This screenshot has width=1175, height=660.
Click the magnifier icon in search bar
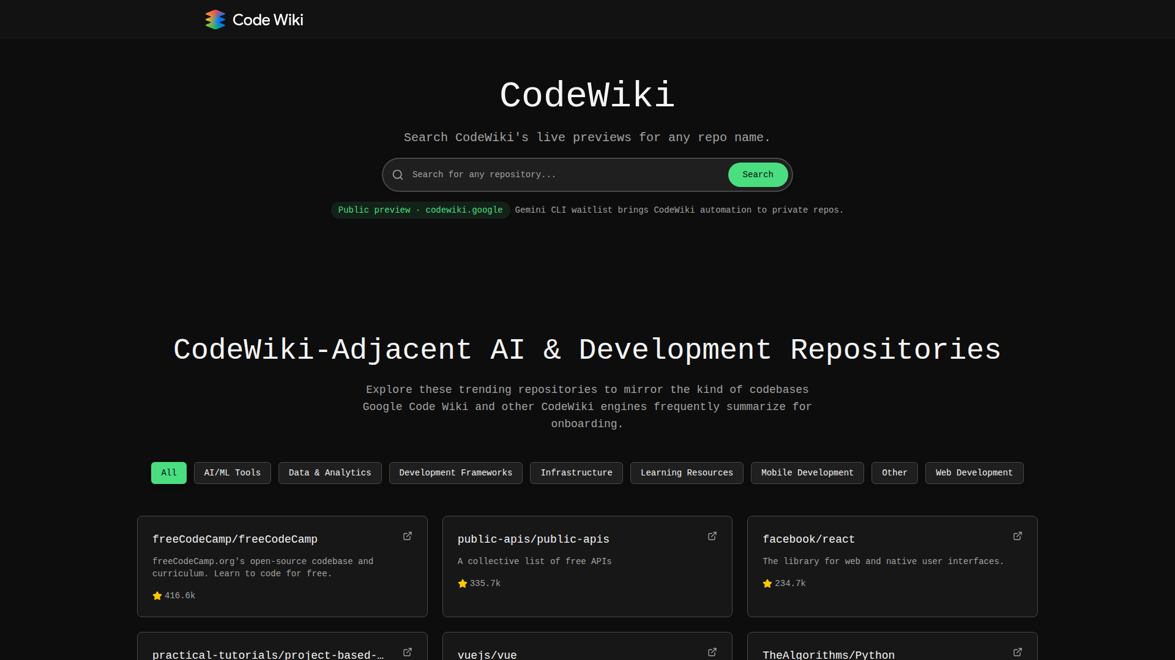tap(398, 175)
